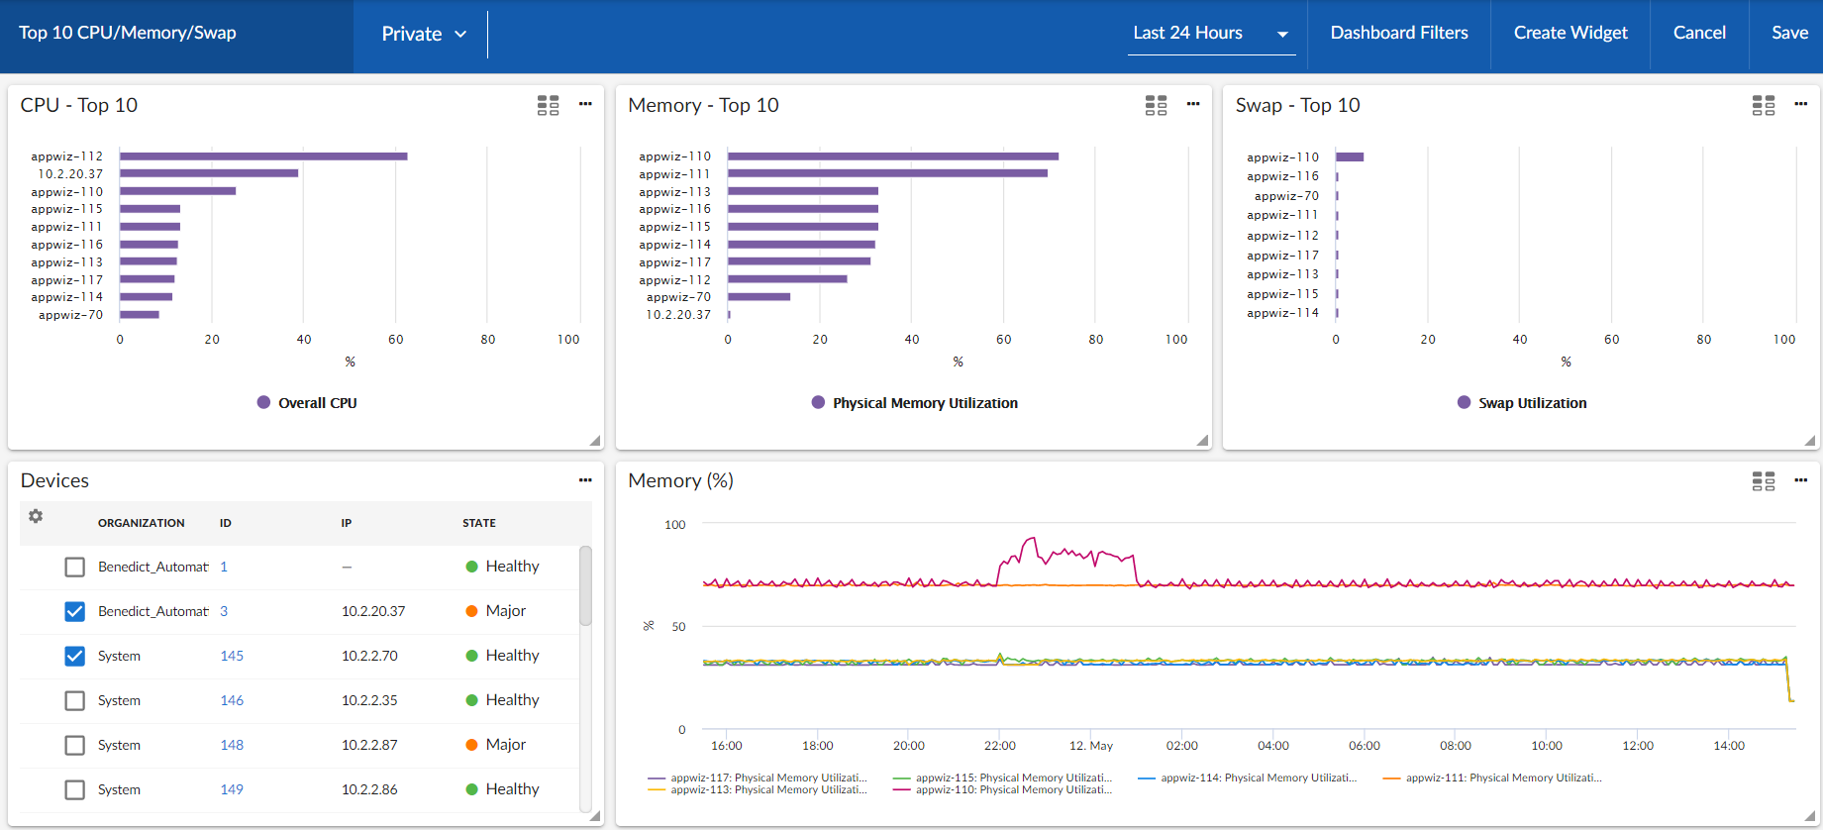Click Create Widget in header

[x=1570, y=33]
